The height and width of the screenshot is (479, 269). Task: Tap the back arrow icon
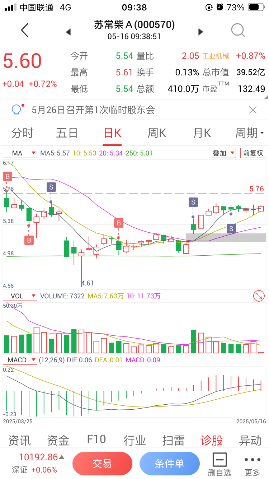(x=24, y=31)
